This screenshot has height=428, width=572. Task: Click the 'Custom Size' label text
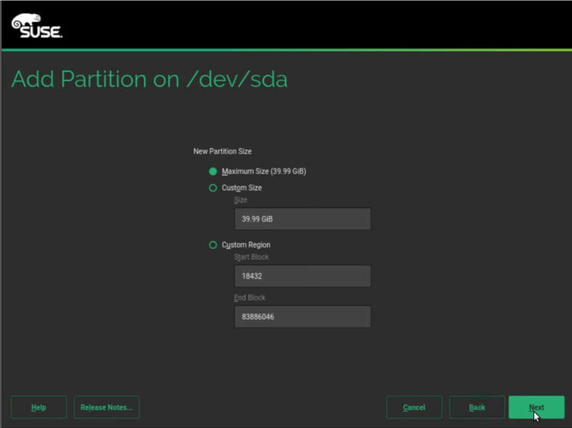[x=241, y=188]
